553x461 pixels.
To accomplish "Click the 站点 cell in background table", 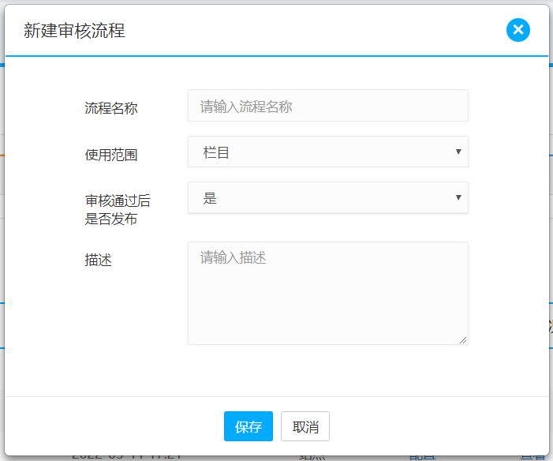I will coord(312,456).
